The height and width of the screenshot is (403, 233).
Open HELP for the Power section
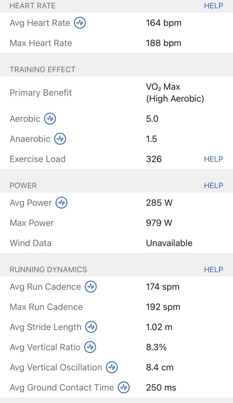pos(213,185)
